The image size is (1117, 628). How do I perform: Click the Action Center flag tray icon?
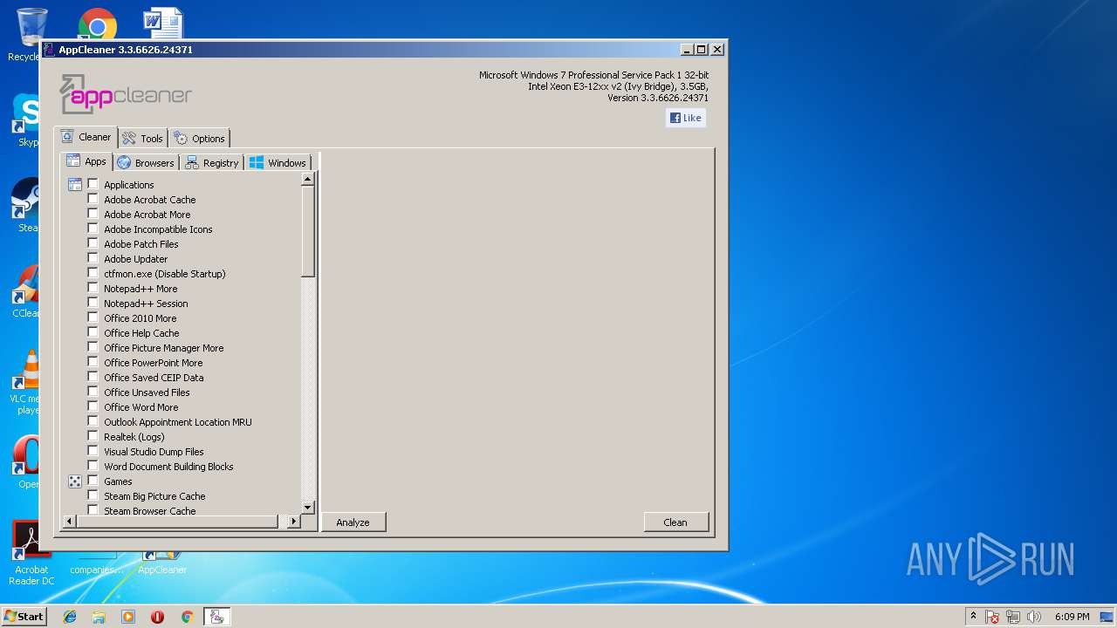(992, 617)
